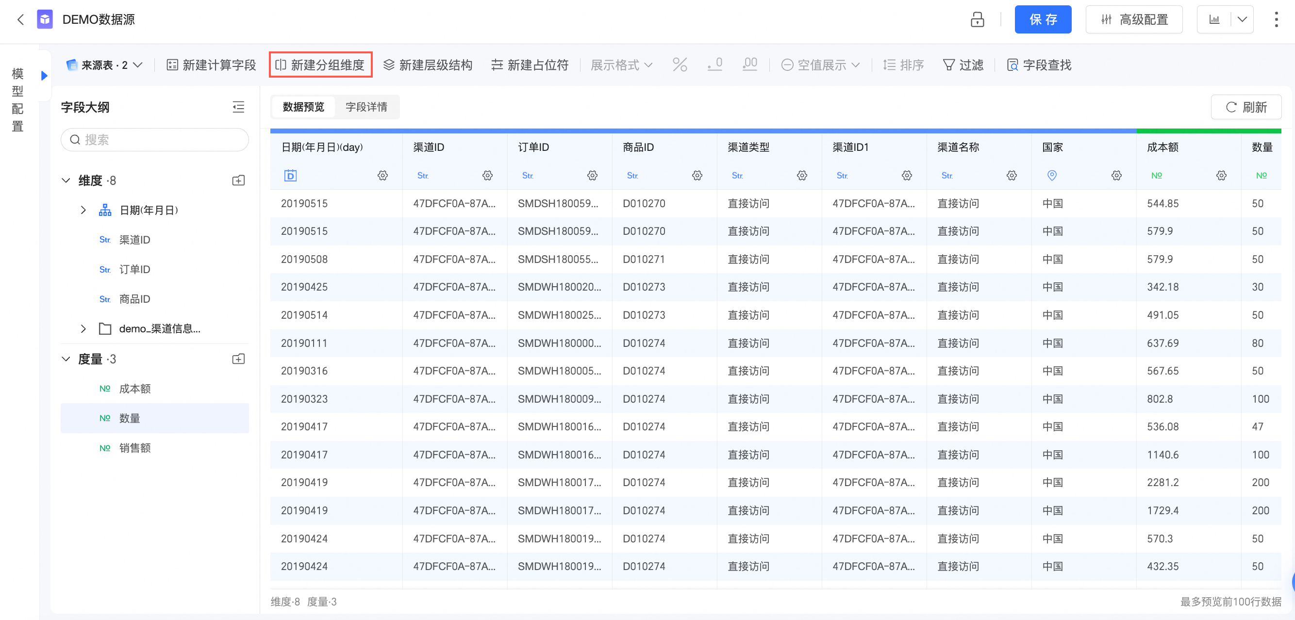Click № type icon of 成本额 column
The image size is (1295, 620).
(1156, 175)
